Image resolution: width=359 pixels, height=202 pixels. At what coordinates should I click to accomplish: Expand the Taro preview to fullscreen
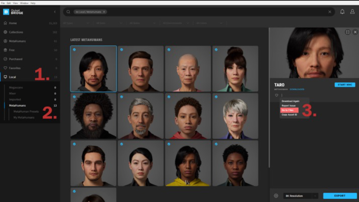(347, 32)
